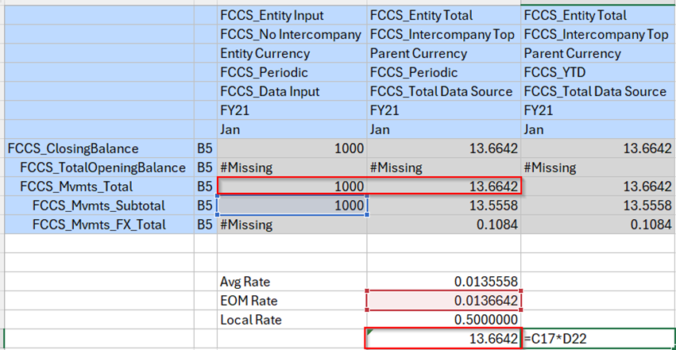The image size is (676, 350).
Task: Select Jan in the FCCS_YTD column
Action: click(x=598, y=129)
